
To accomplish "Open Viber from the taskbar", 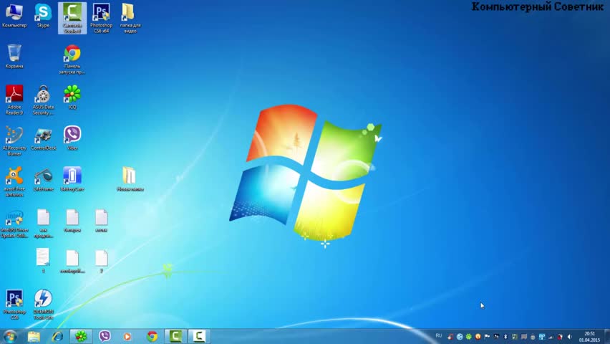I will click(x=105, y=336).
